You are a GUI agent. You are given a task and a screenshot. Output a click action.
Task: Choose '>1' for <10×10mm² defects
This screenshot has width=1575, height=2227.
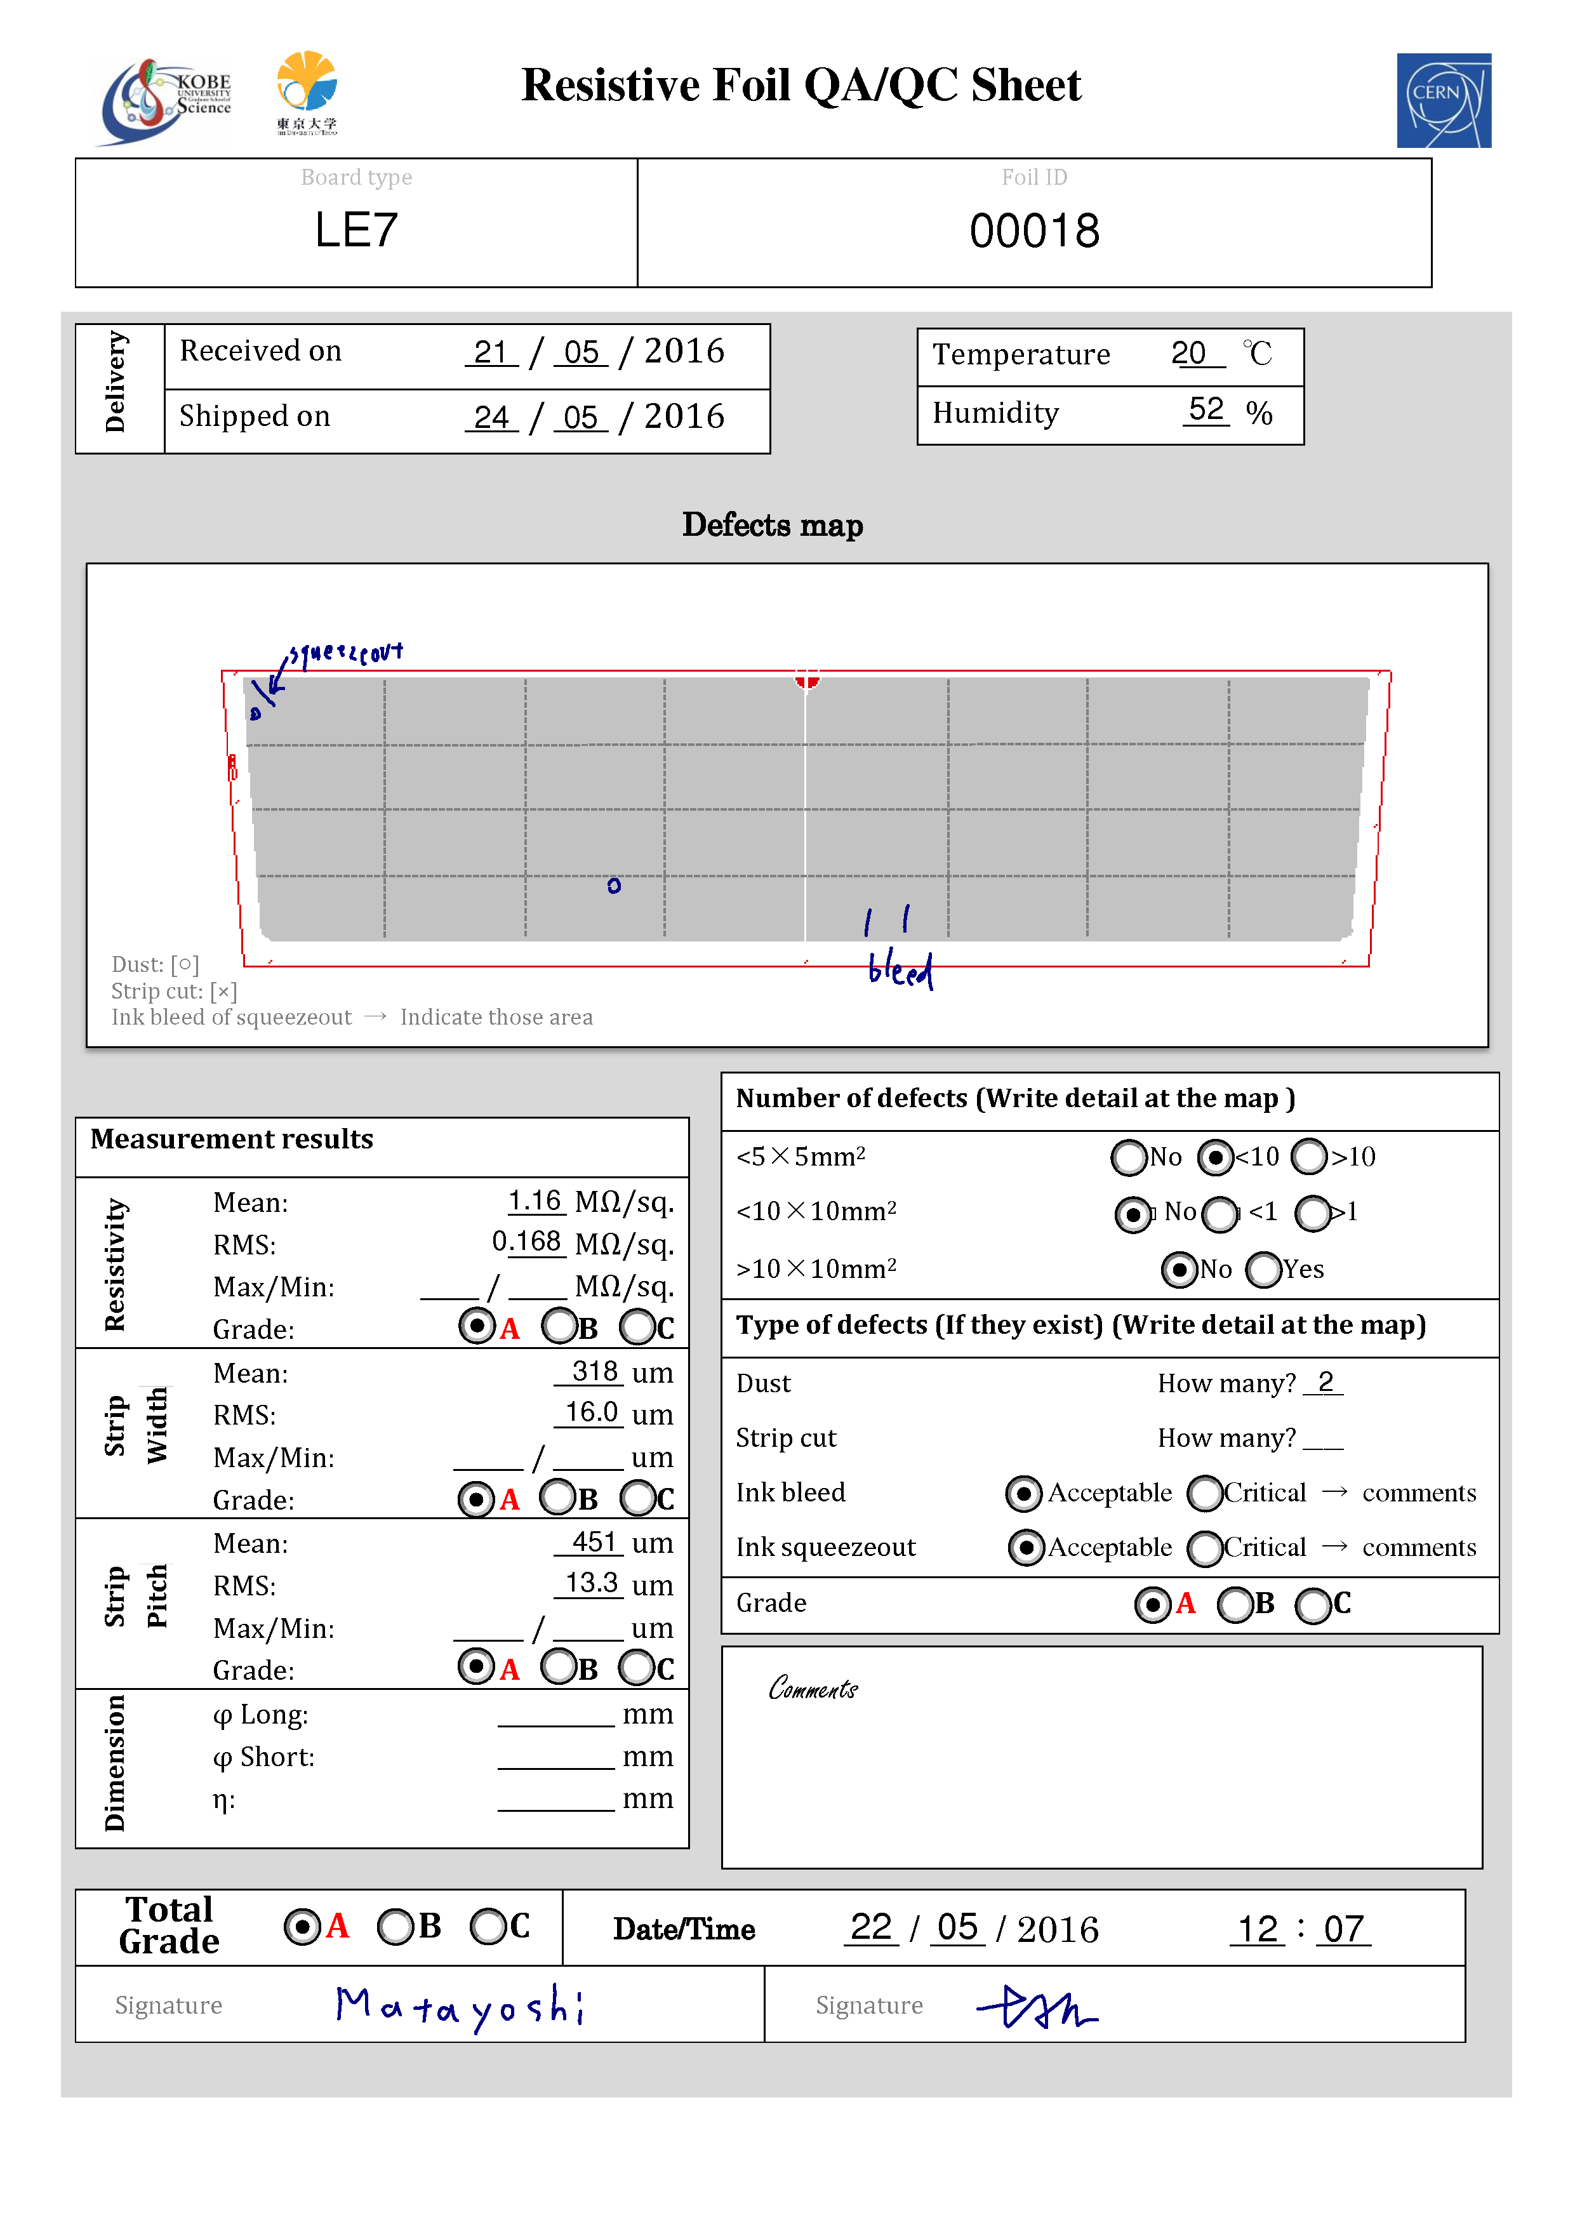pyautogui.click(x=1313, y=1213)
